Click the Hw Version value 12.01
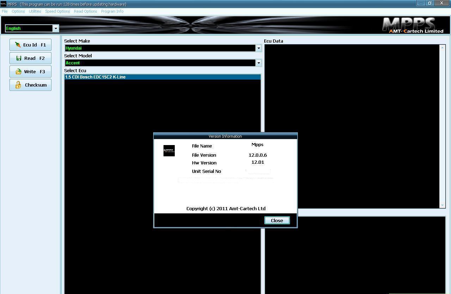Image resolution: width=451 pixels, height=294 pixels. coord(258,162)
